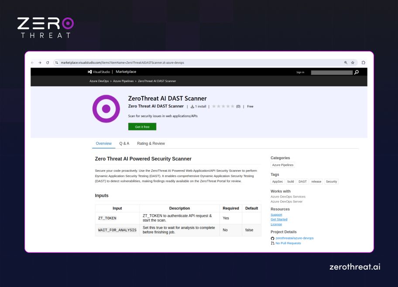
Task: Click the Visual Studio logo
Action: [x=99, y=72]
